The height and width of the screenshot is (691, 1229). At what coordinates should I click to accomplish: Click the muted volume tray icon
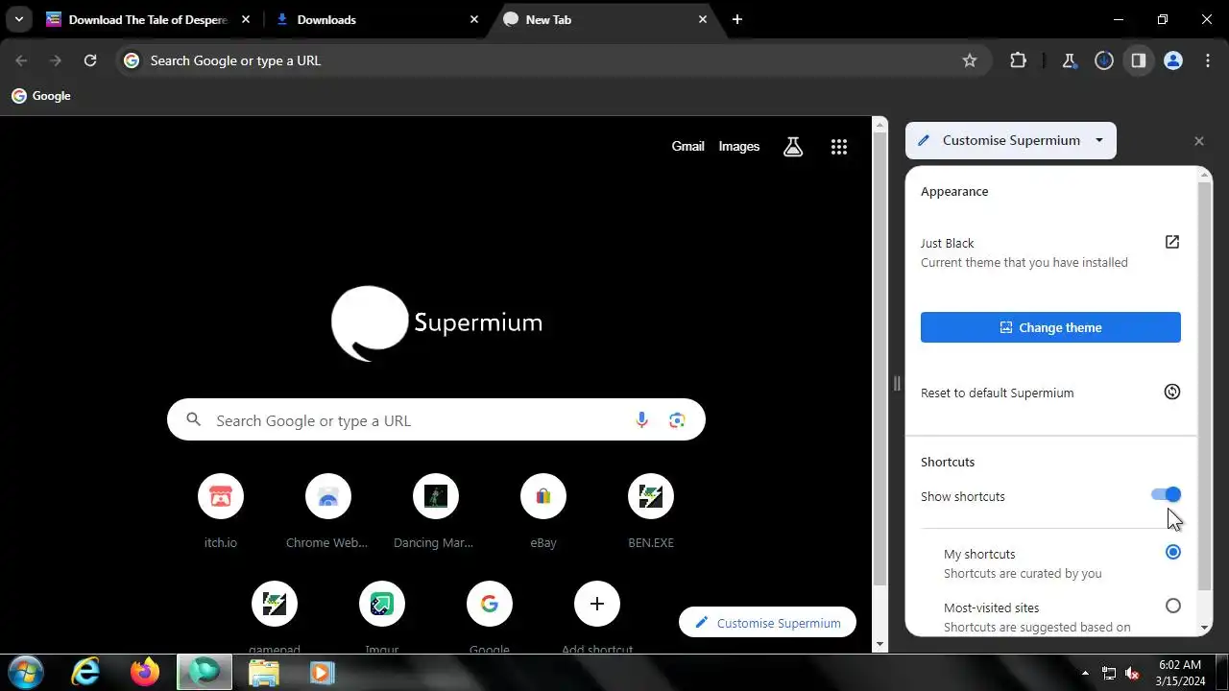1132,673
